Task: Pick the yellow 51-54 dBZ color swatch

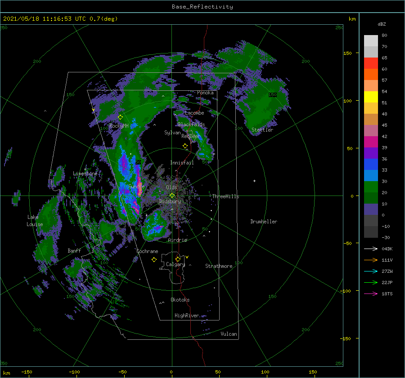Action: click(371, 97)
